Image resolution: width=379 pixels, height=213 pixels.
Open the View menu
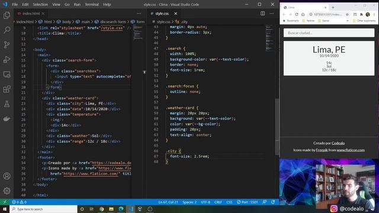coord(56,4)
